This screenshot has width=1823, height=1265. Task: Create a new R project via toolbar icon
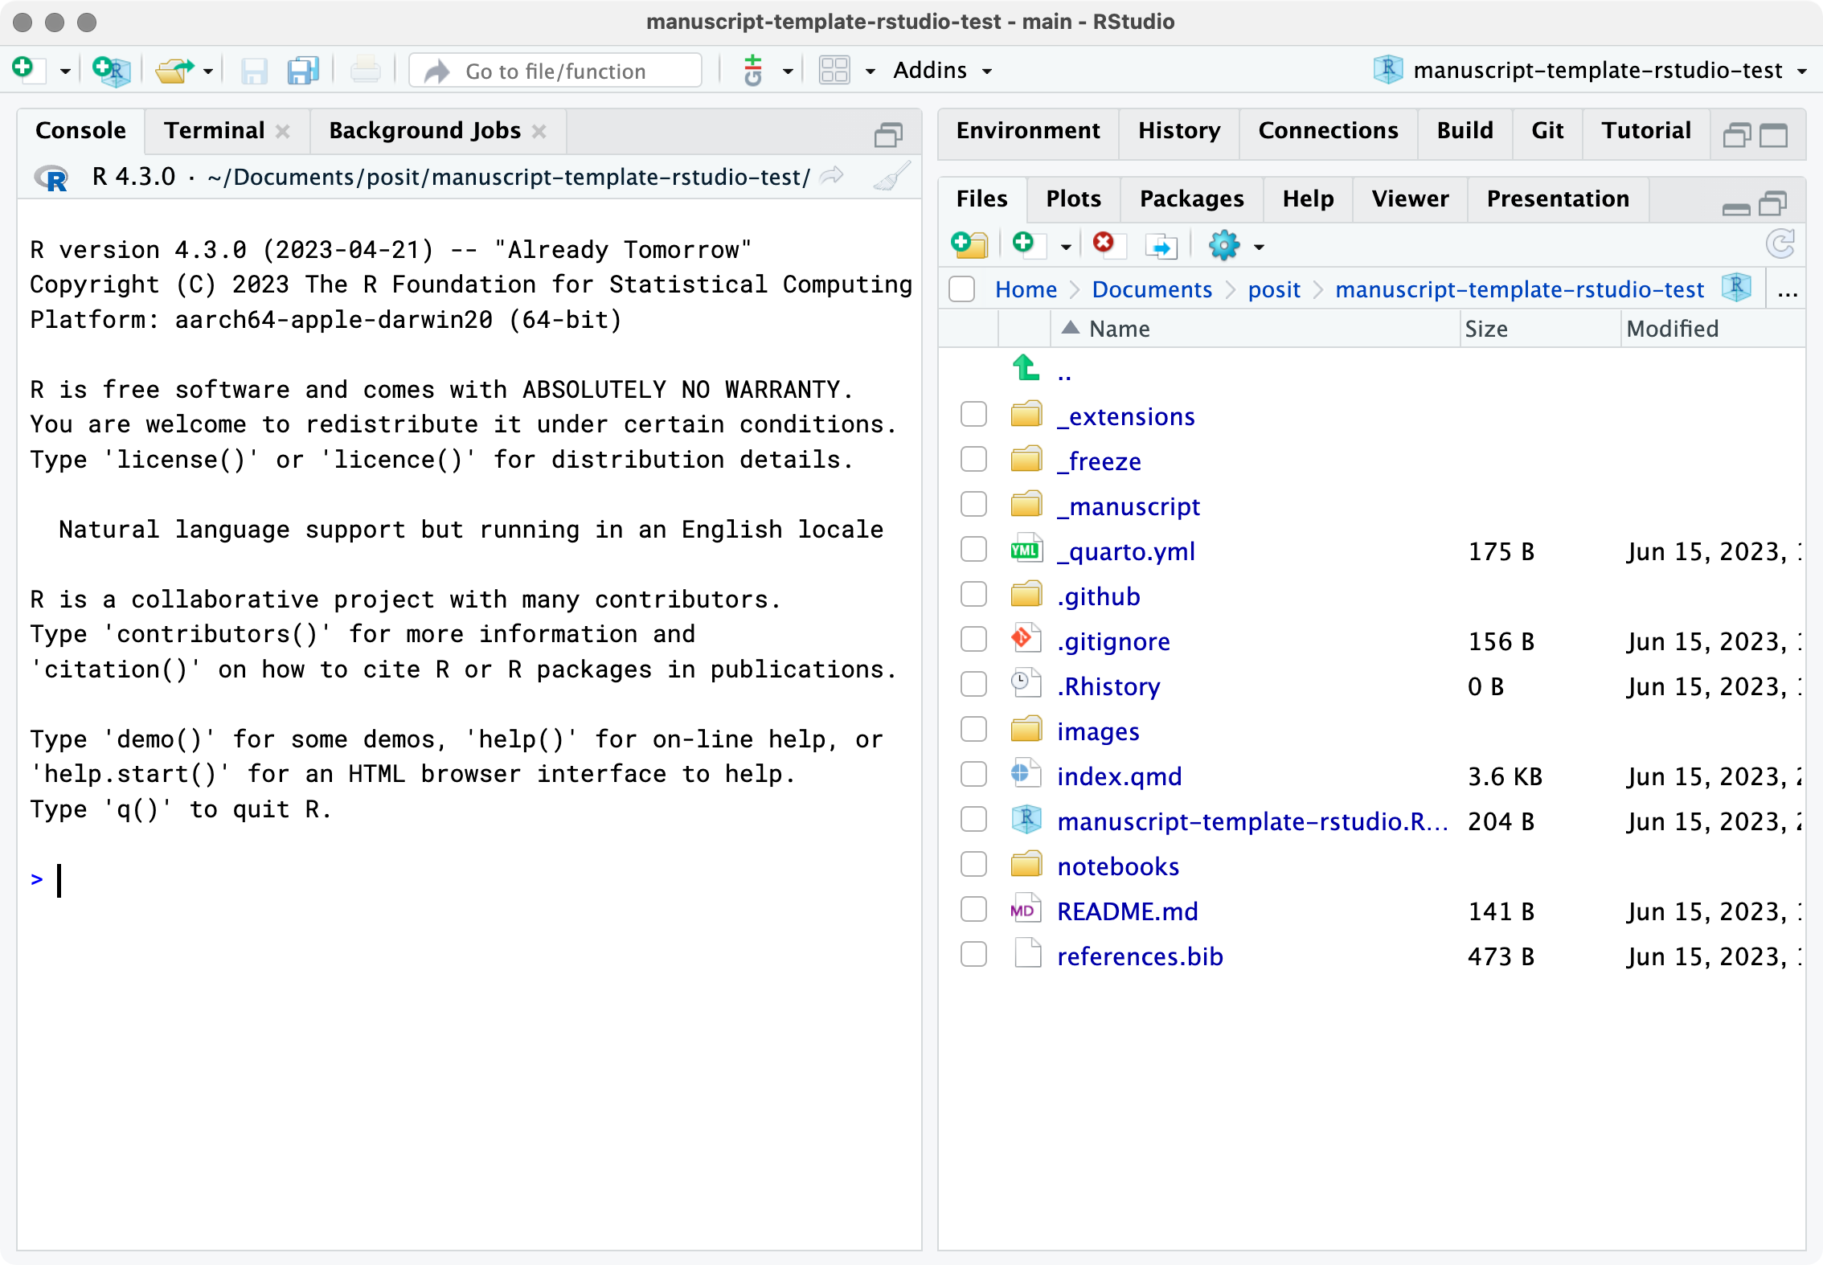[x=111, y=71]
